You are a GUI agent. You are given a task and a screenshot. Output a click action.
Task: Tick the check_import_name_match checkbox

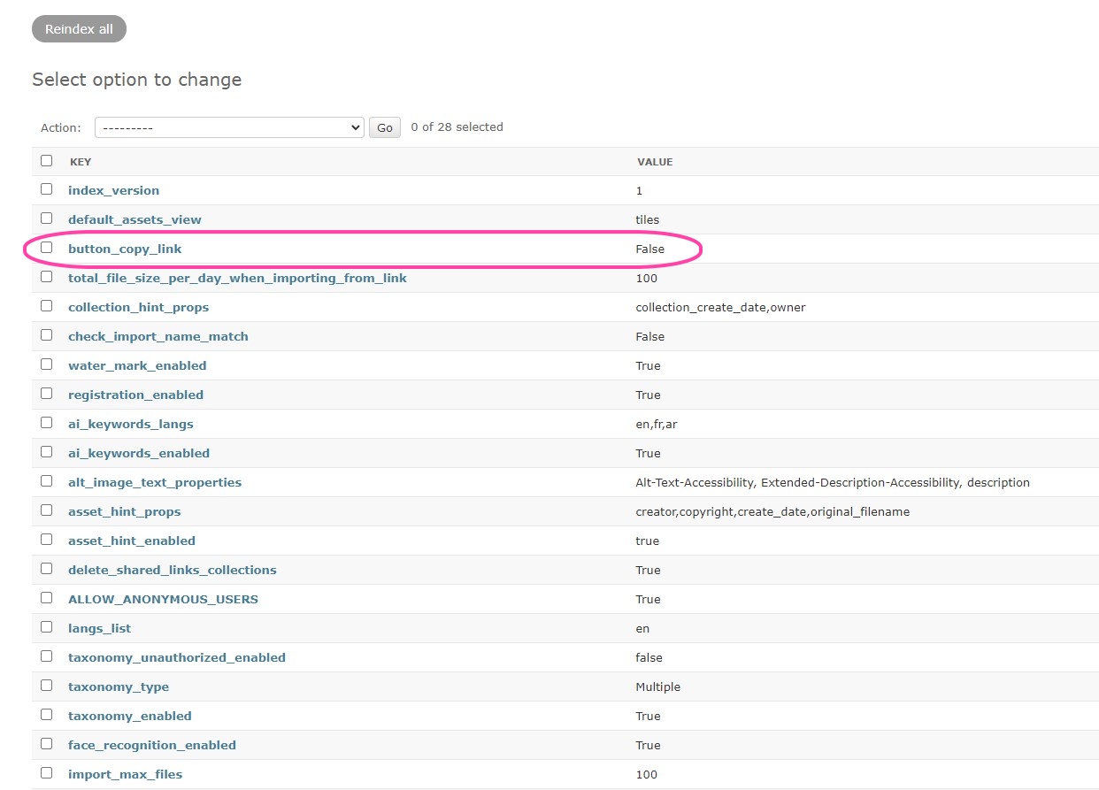point(47,335)
